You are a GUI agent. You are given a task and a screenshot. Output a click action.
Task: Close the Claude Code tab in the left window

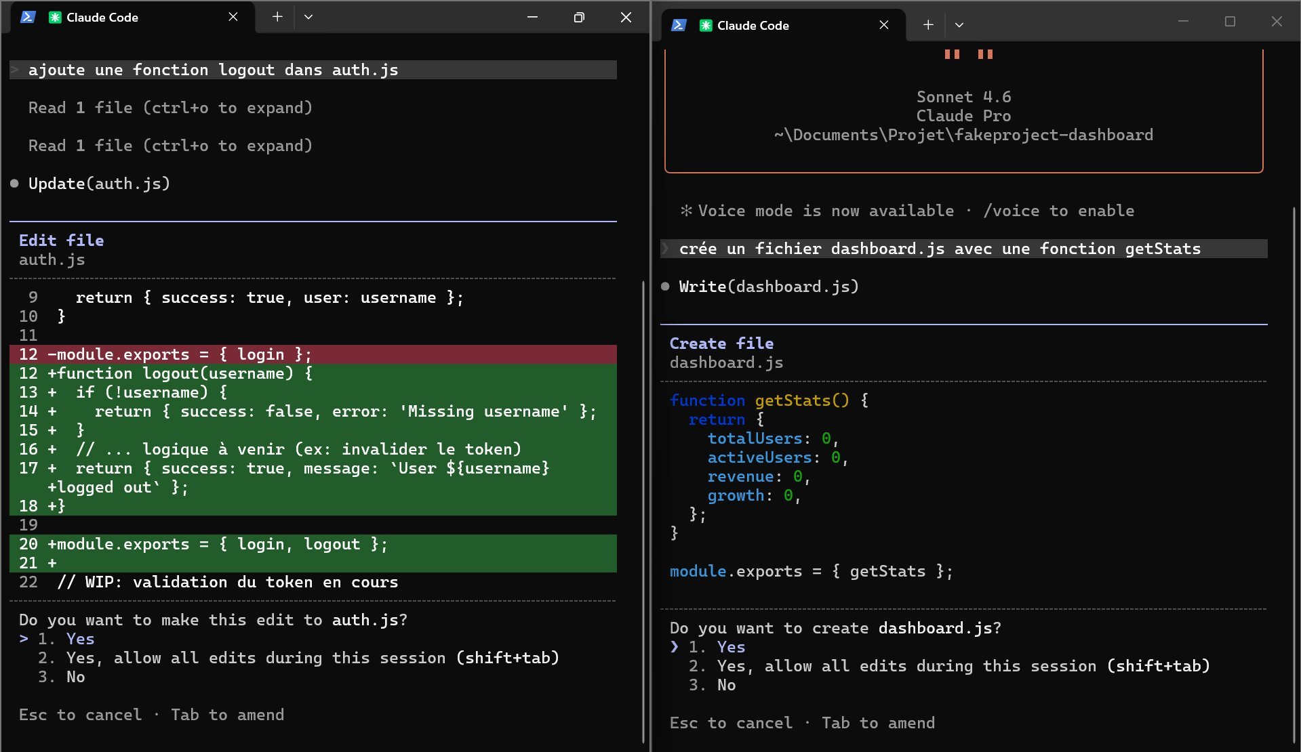click(233, 17)
